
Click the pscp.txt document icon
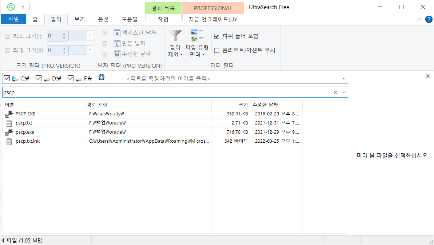coord(9,123)
